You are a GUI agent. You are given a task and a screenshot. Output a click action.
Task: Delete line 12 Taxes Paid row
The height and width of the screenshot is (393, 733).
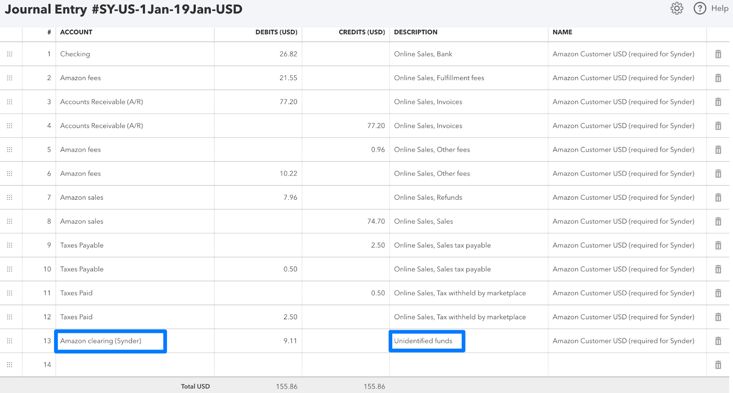tap(718, 317)
